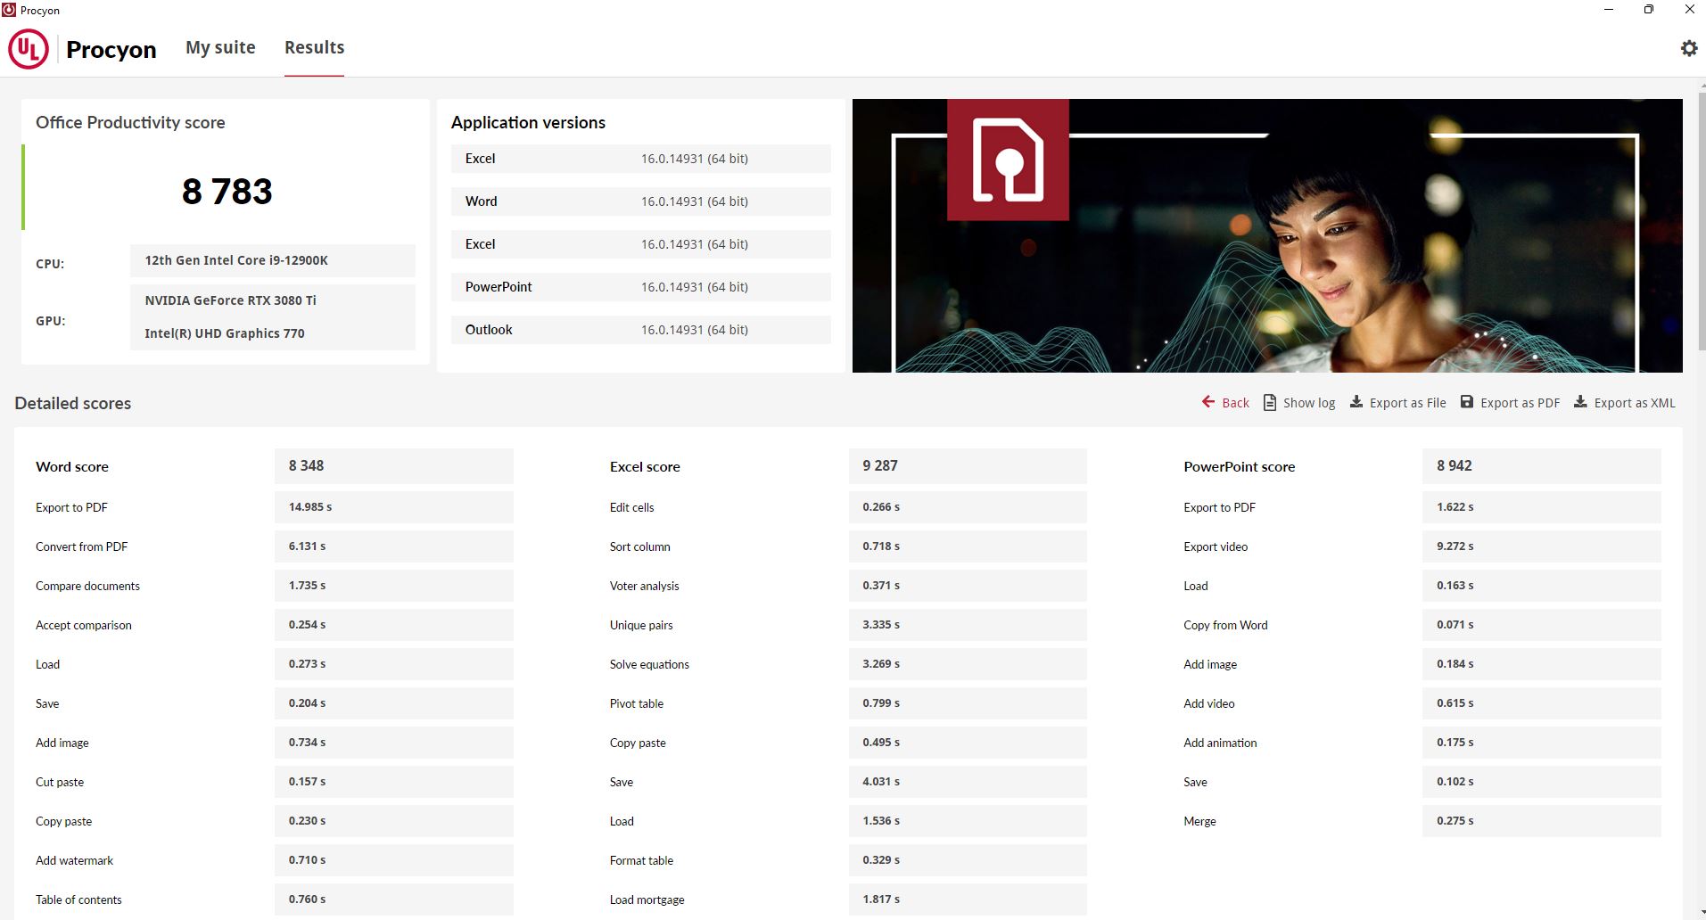The width and height of the screenshot is (1706, 920).
Task: Switch to the My suite tab
Action: coord(220,47)
